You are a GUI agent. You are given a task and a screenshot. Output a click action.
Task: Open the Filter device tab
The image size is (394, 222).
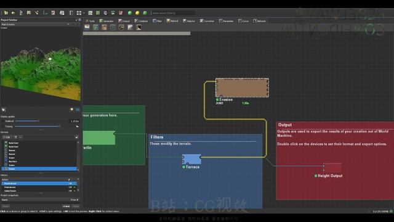point(158,21)
